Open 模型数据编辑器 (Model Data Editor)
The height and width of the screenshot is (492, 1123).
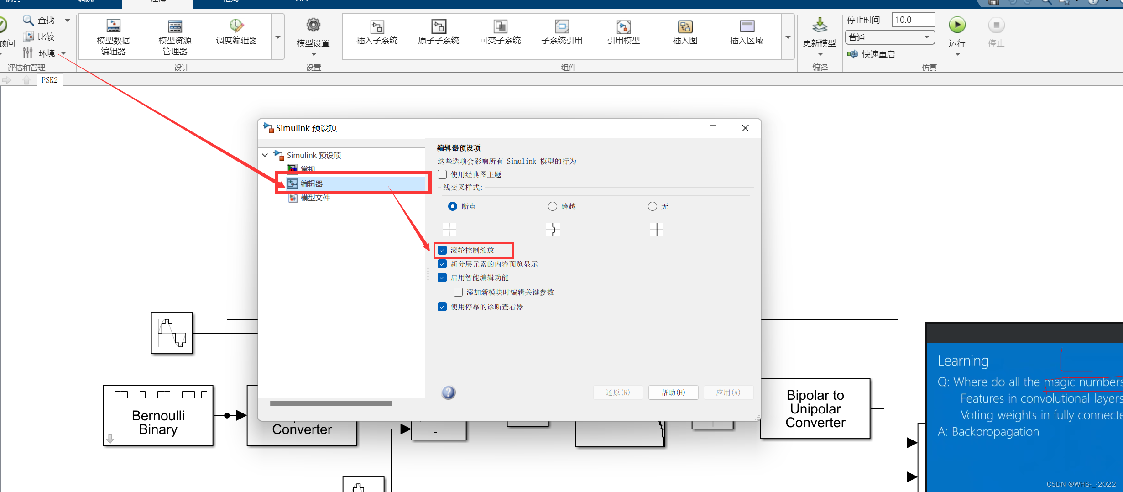113,37
